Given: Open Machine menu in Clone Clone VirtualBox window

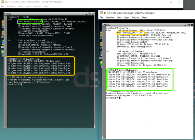Looking at the screenshot, I should [11, 6].
